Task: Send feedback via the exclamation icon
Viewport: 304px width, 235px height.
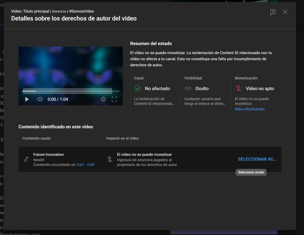Action: click(273, 12)
